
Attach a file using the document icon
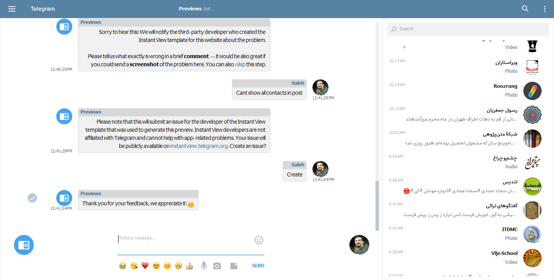click(234, 265)
